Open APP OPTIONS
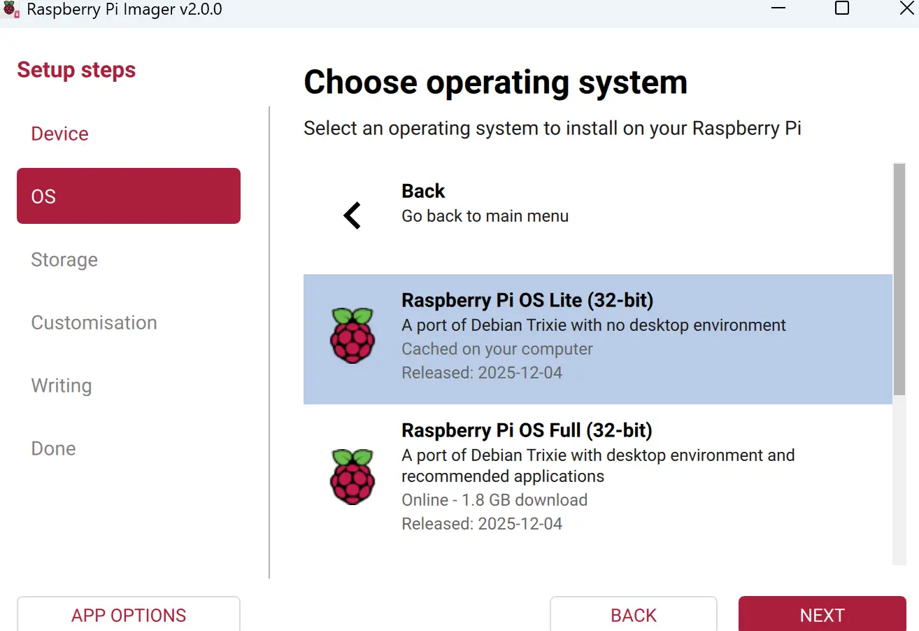This screenshot has height=631, width=919. click(129, 614)
